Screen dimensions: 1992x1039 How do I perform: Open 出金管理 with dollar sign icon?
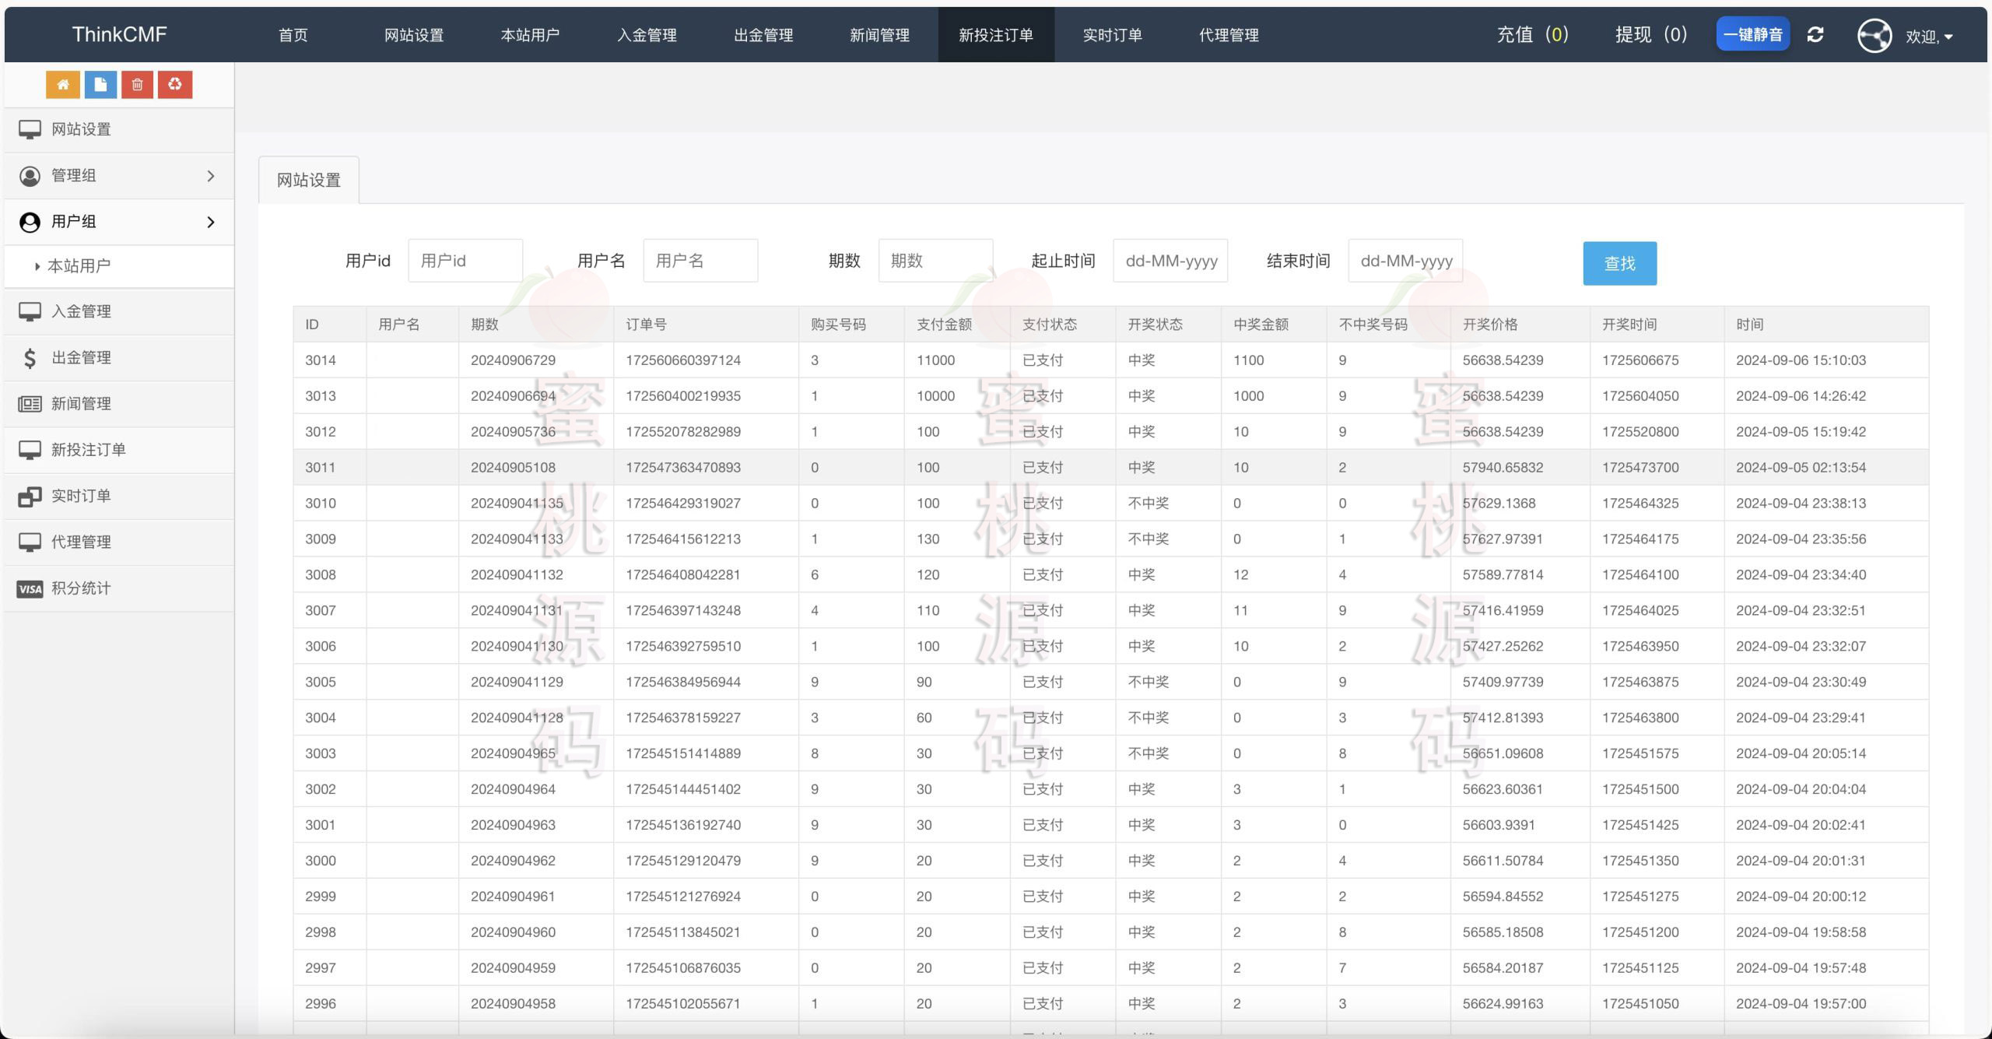[x=81, y=358]
